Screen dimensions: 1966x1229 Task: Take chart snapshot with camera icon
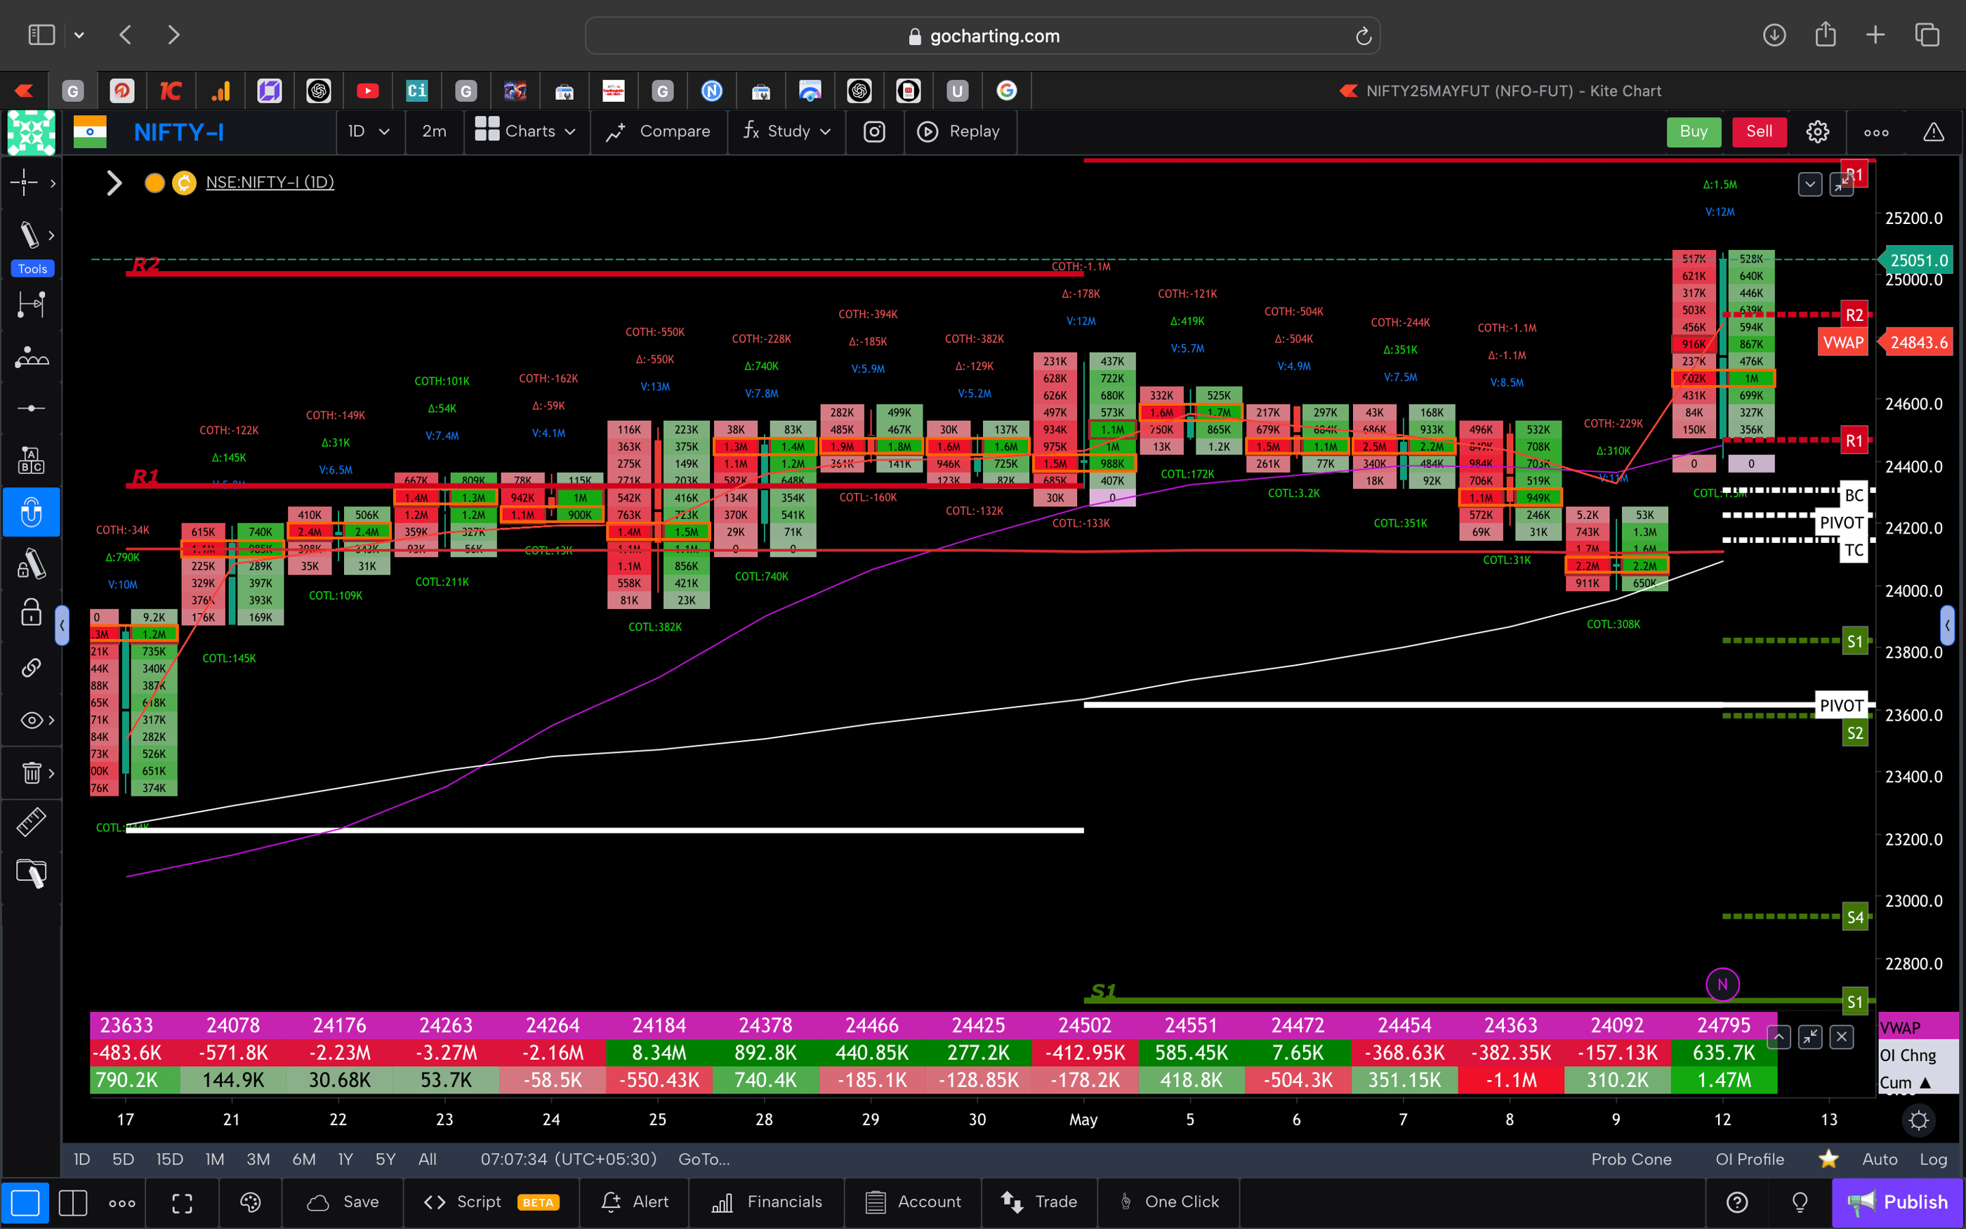[x=874, y=132]
